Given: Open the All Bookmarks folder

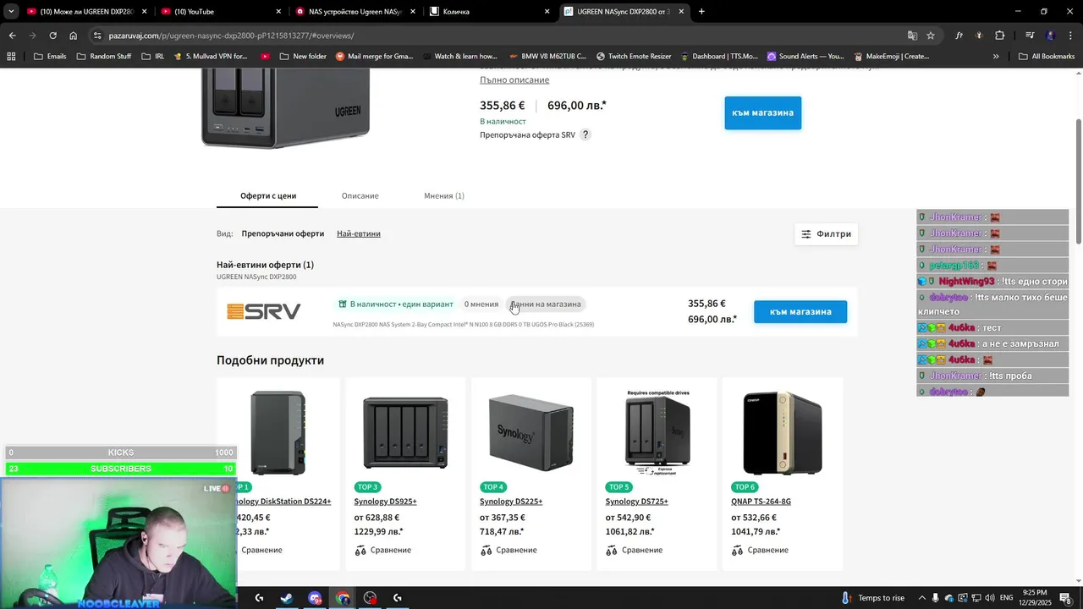Looking at the screenshot, I should (1047, 57).
